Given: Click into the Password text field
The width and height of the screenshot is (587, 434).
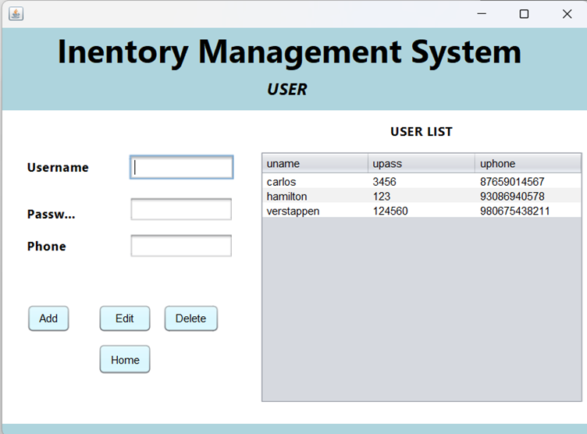Looking at the screenshot, I should [x=181, y=209].
